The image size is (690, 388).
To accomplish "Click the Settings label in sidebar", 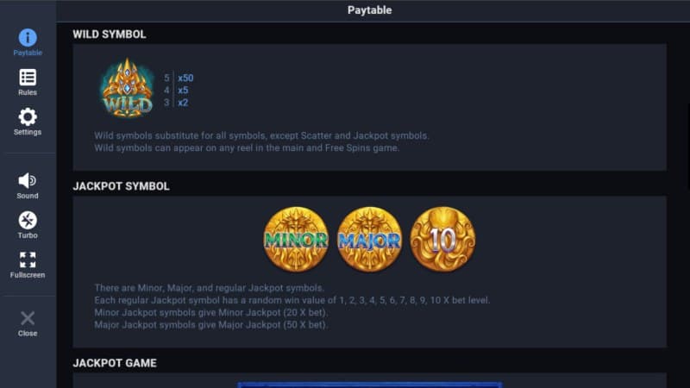I will click(28, 132).
